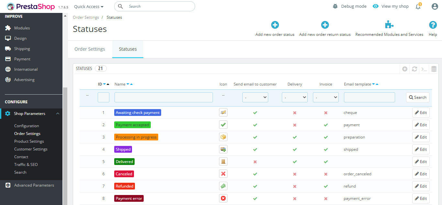The image size is (442, 205).
Task: Refresh the Statuses list
Action: point(414,69)
